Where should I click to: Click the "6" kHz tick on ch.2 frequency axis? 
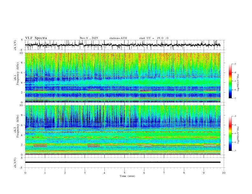pyautogui.click(x=22, y=125)
